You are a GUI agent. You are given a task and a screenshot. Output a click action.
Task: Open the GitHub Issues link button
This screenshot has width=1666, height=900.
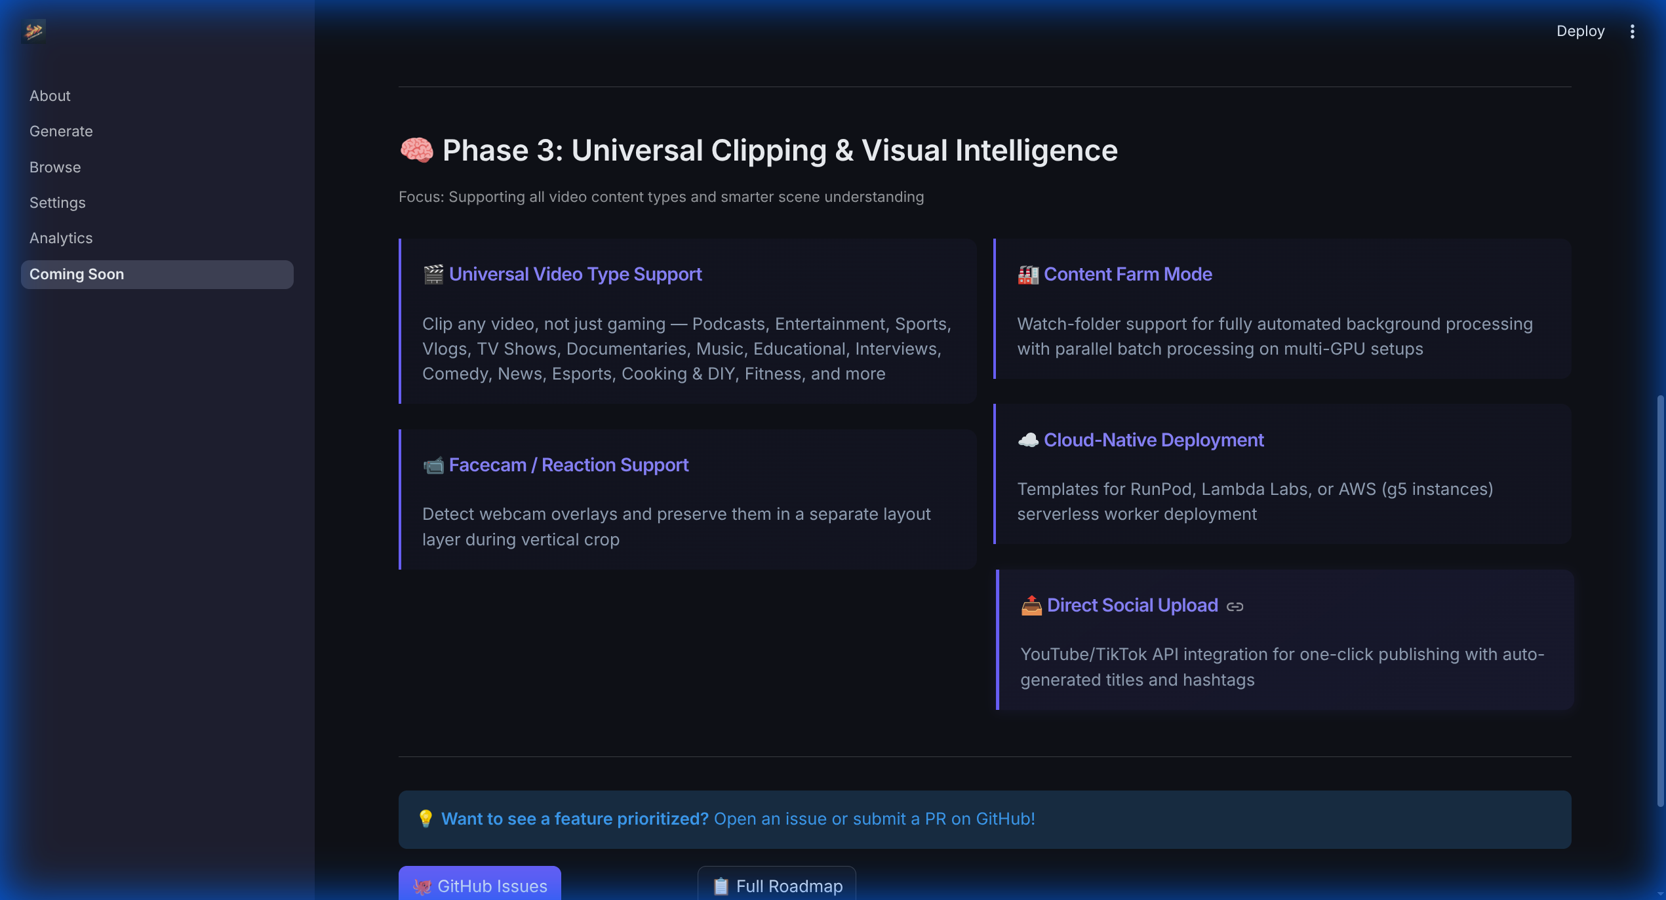(x=479, y=886)
